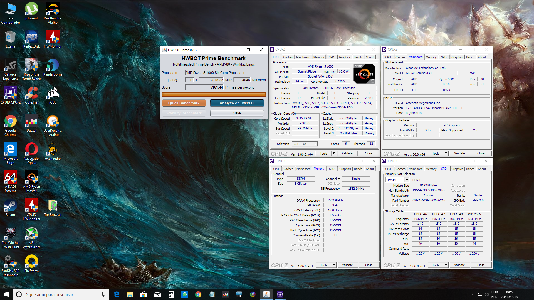
Task: Select Memory tab in CPU-Z SPD window
Action: pos(431,169)
